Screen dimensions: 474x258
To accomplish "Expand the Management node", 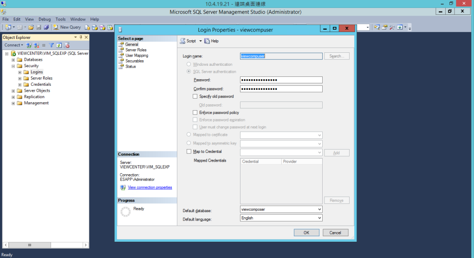I will coord(13,103).
